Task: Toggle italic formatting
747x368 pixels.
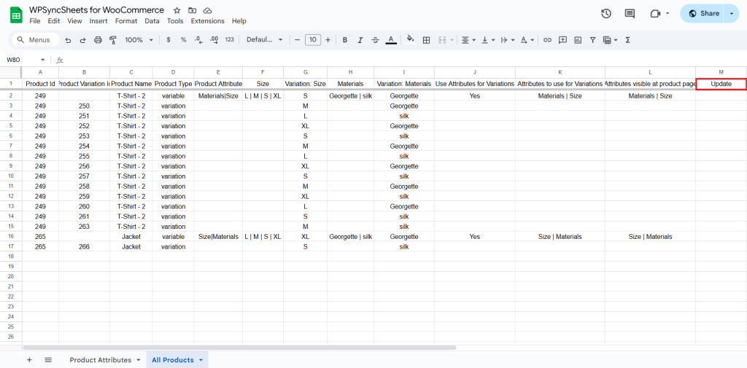Action: (x=360, y=40)
